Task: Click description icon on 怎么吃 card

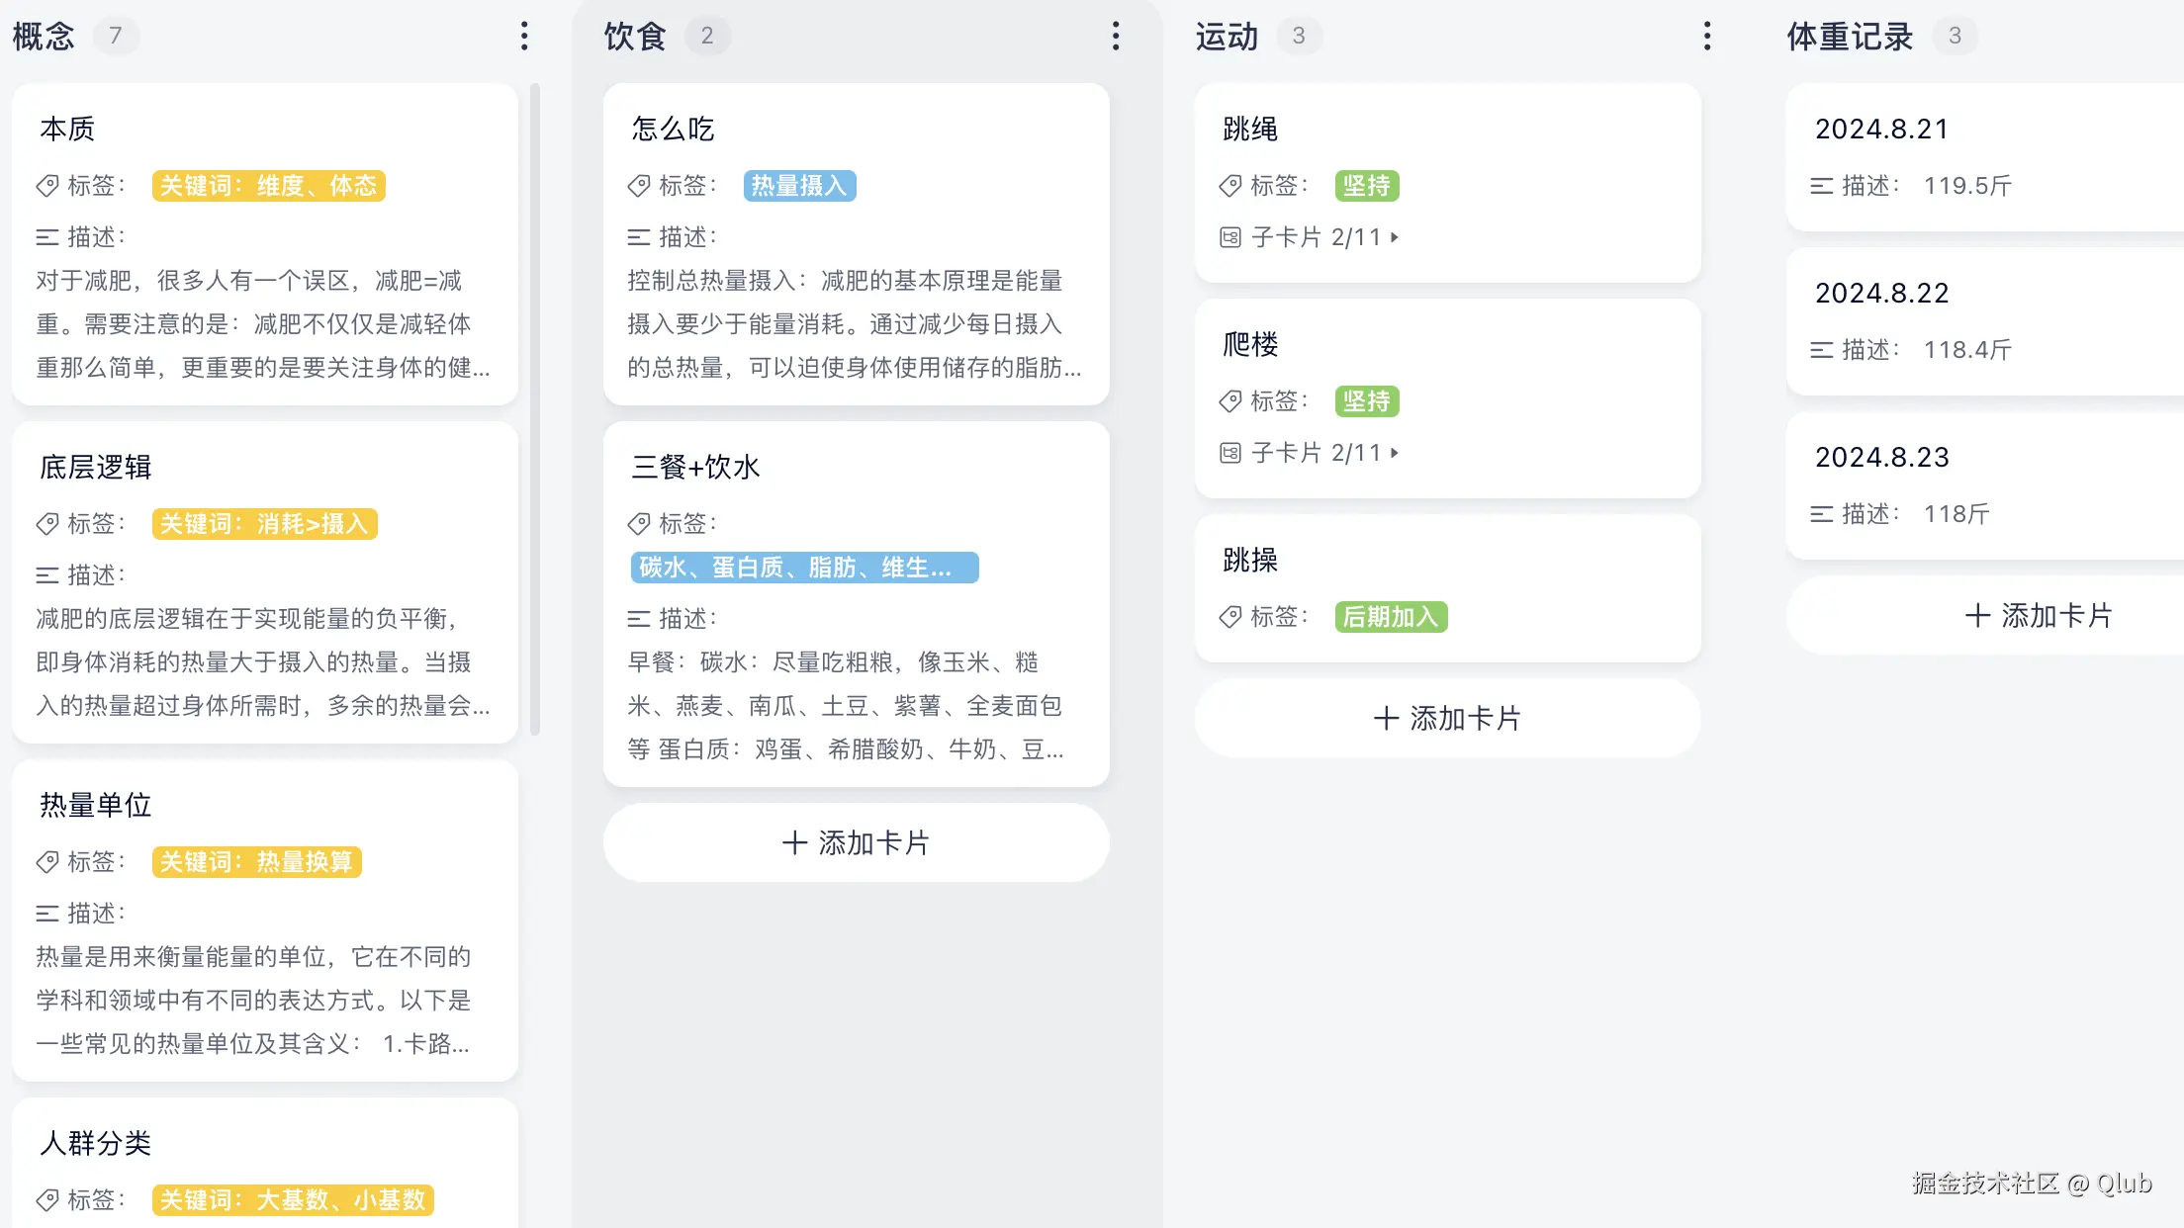Action: click(638, 237)
